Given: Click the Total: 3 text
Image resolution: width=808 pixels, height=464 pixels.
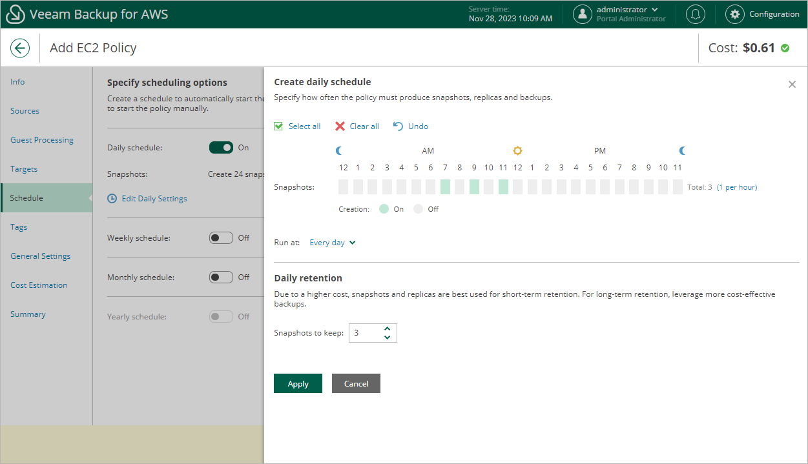Looking at the screenshot, I should [699, 187].
